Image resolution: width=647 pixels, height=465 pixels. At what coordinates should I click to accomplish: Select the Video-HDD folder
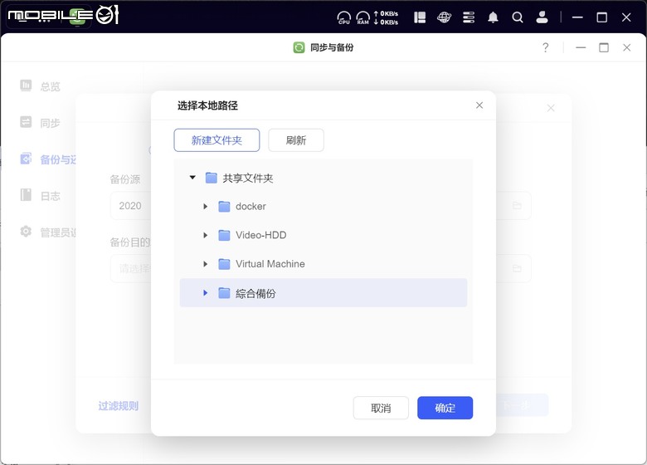pyautogui.click(x=260, y=235)
